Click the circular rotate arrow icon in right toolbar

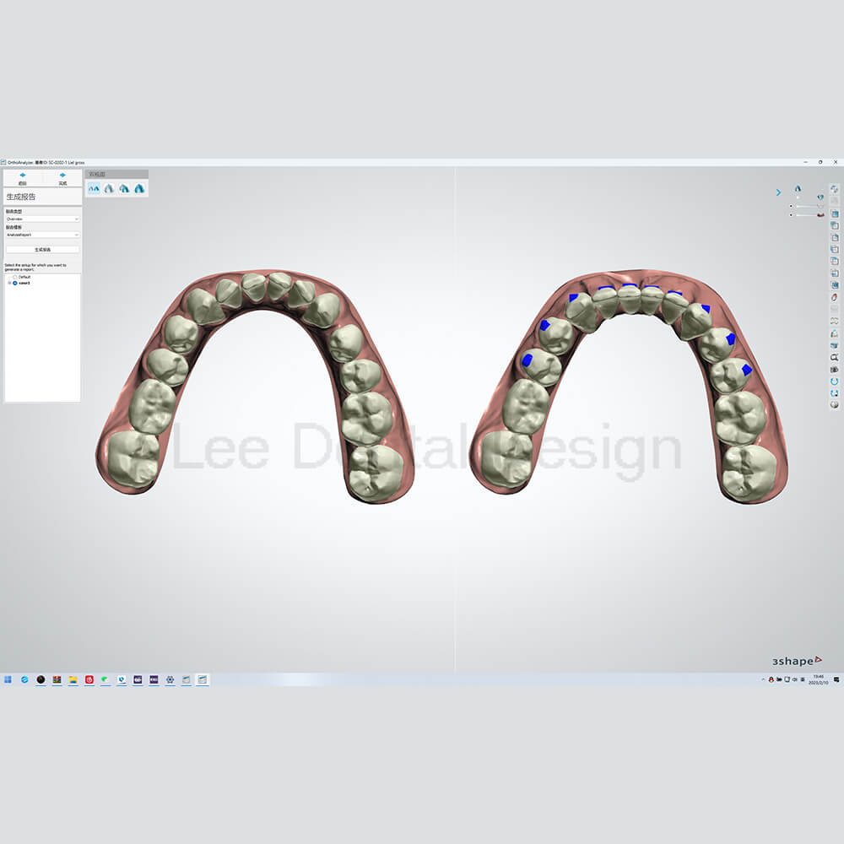point(835,381)
